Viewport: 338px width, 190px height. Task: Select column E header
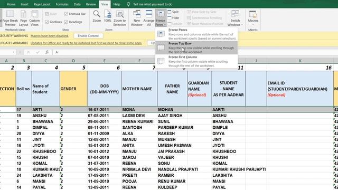click(105, 61)
